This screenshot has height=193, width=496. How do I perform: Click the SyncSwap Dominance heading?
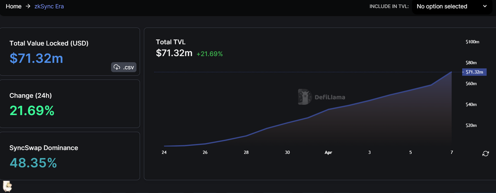pos(44,148)
